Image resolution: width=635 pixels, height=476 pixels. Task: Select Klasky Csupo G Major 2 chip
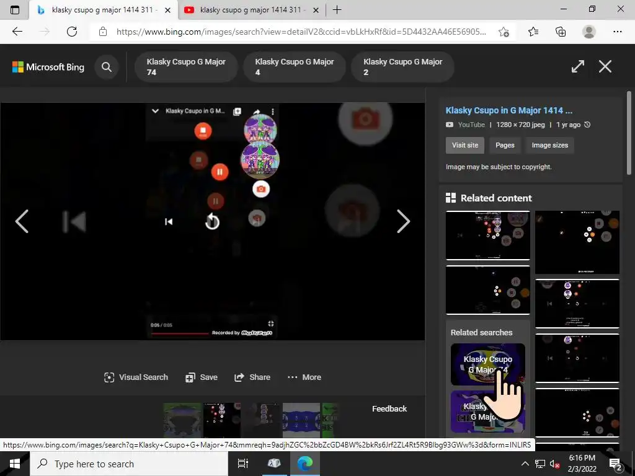[x=402, y=67]
